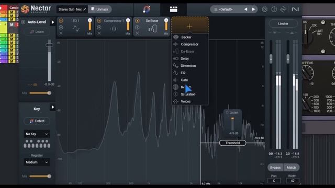The image size is (335, 188).
Task: Select the EQ 1 curve icon
Action: tap(76, 28)
